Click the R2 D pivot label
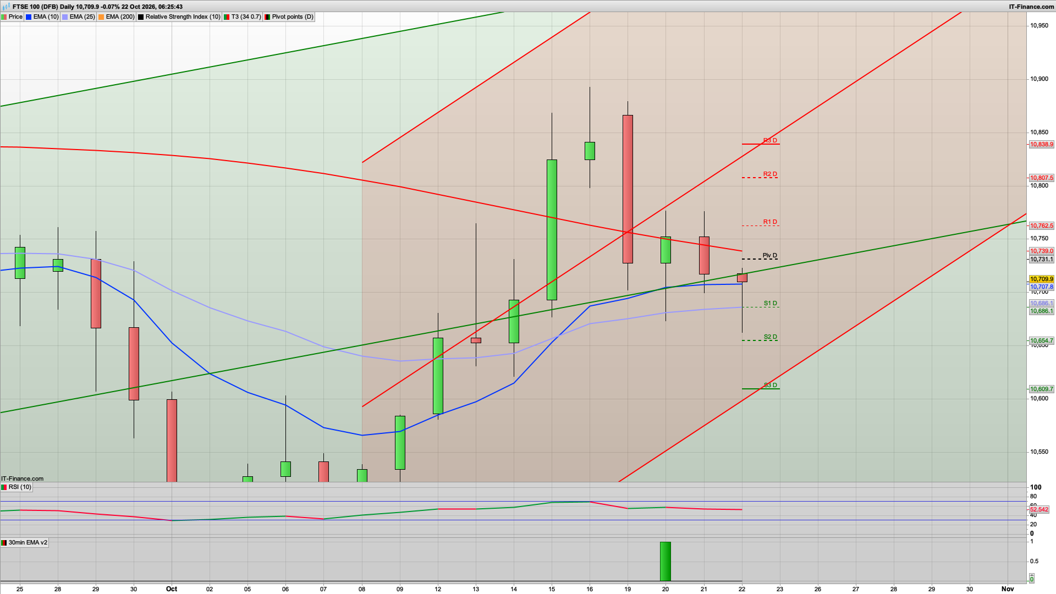1056x594 pixels. tap(770, 174)
